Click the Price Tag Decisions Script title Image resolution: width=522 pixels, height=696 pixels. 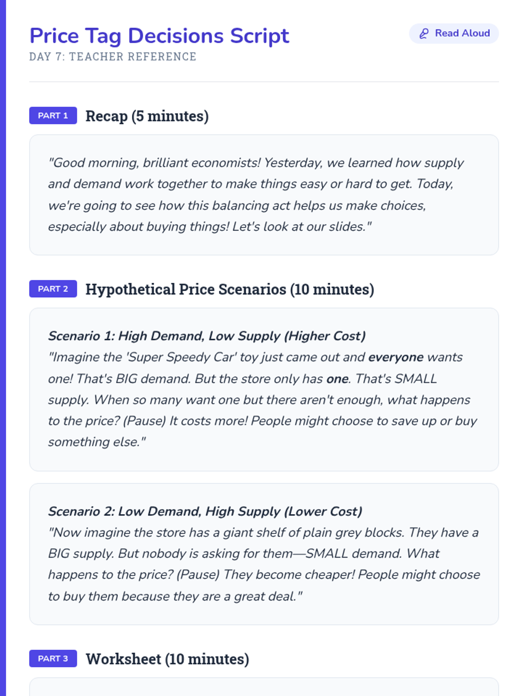pyautogui.click(x=159, y=36)
